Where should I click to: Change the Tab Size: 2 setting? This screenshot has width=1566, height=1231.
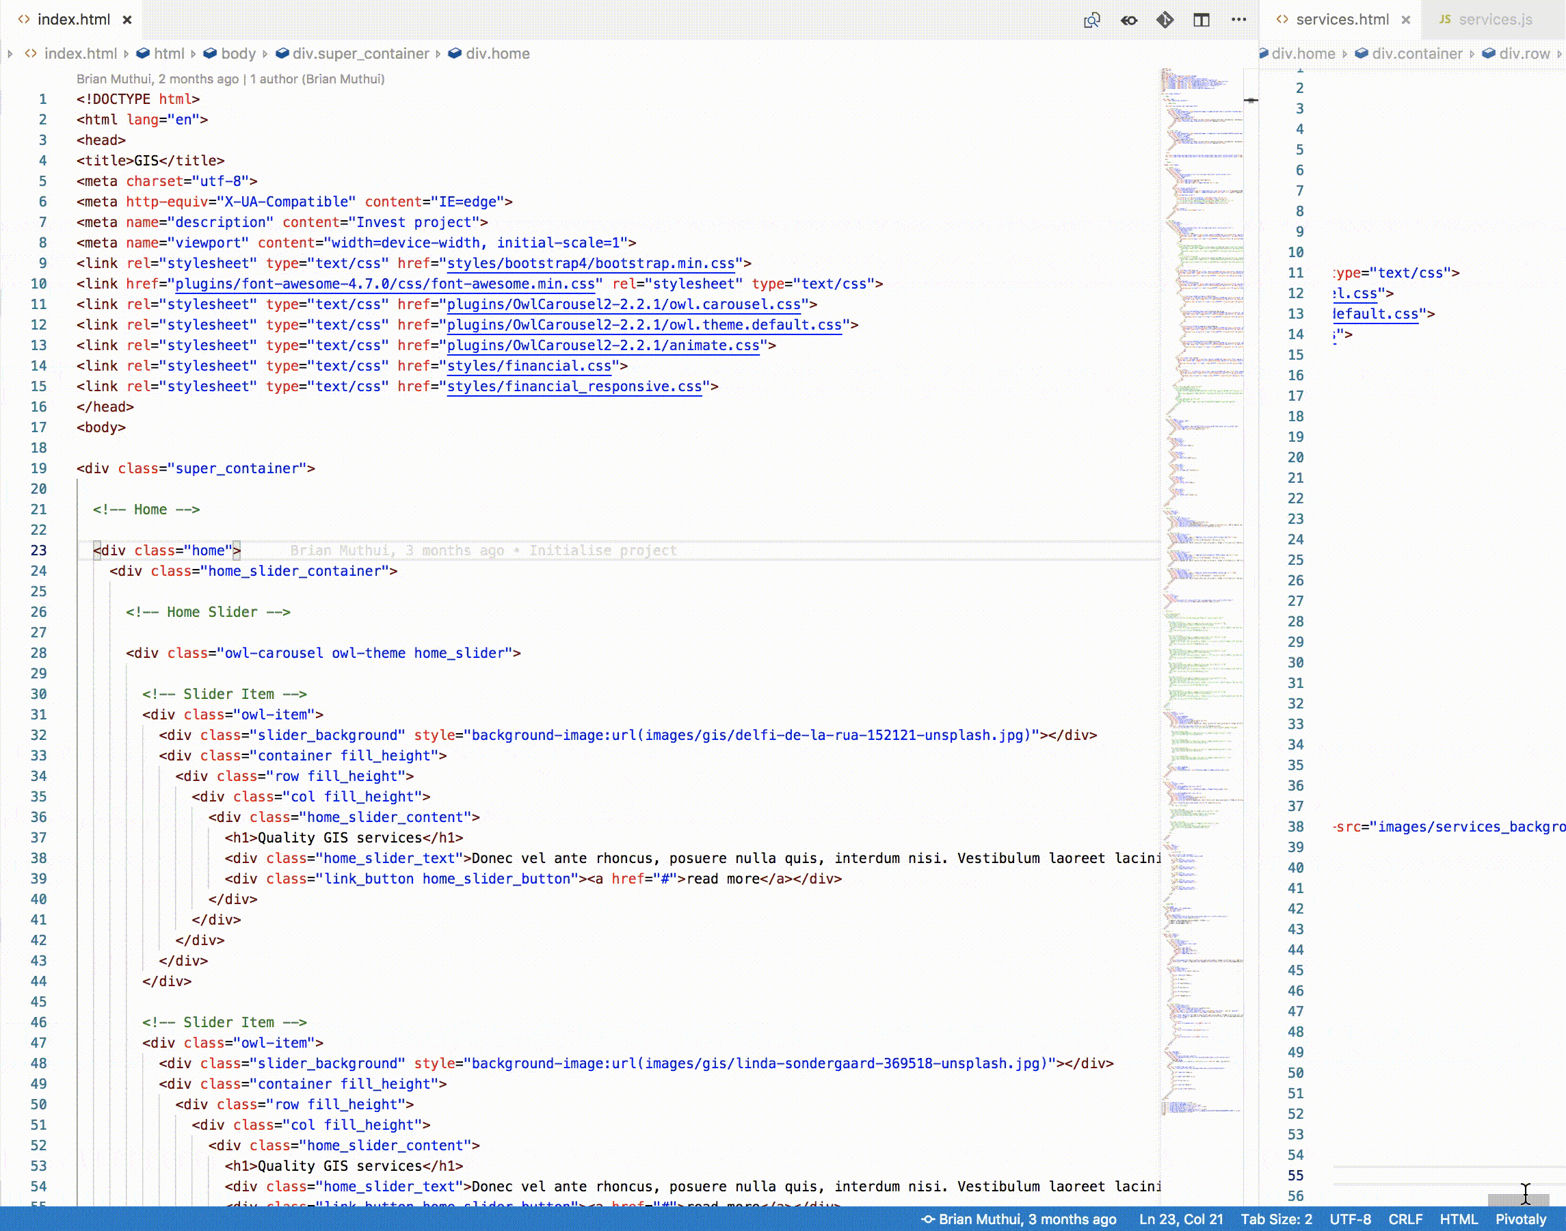(x=1275, y=1219)
